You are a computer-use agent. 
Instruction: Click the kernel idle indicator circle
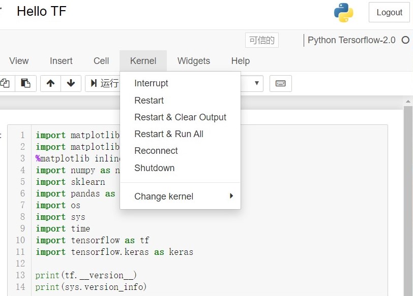(x=405, y=40)
